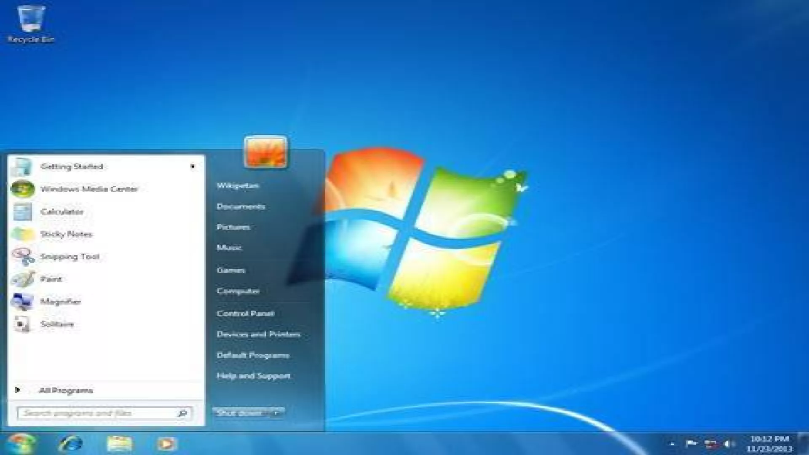Open Paint from the Start menu
Screen dimensions: 809x455
click(x=52, y=279)
